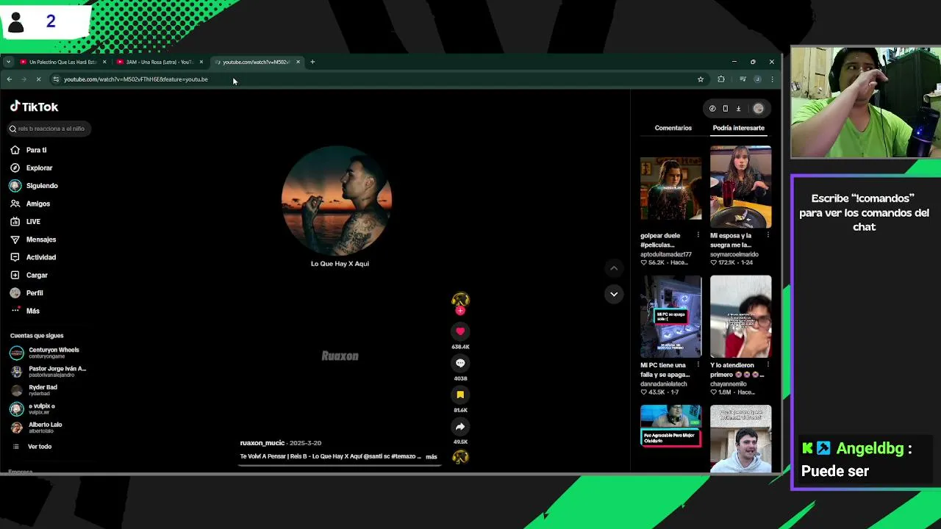
Task: Click author name soymarcoelmarido
Action: point(734,254)
